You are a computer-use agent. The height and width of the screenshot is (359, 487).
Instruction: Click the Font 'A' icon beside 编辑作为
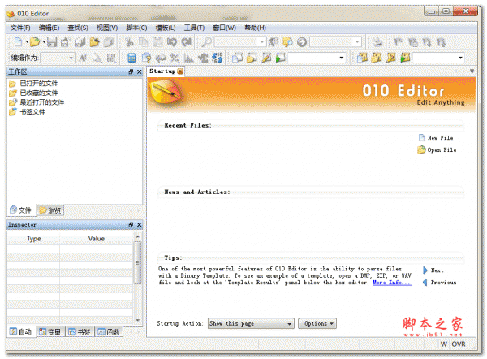83,58
